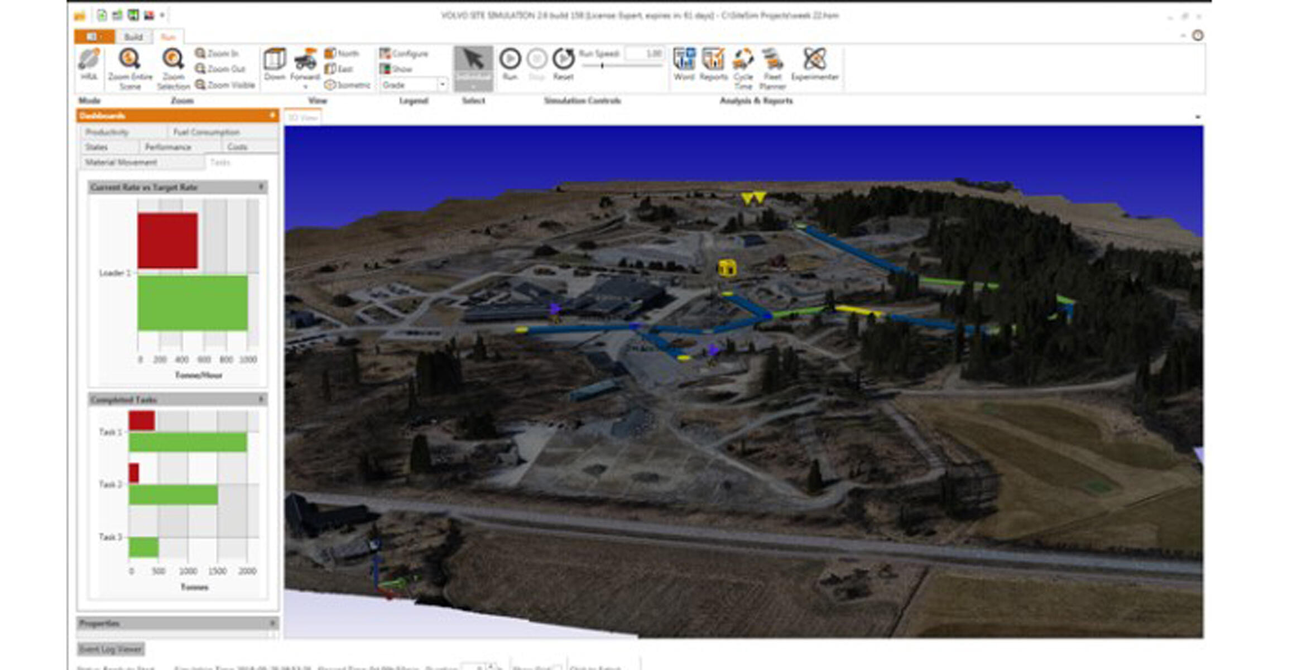Activate the Select arrow tool

point(473,60)
